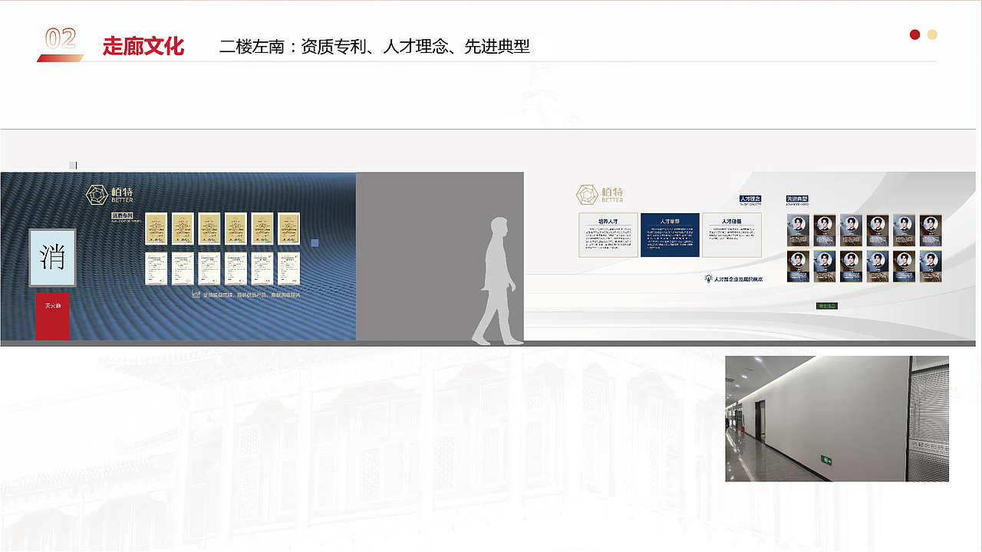Select the small gray square beside the certificates wall
Screen dimensions: 982x552
coord(315,241)
